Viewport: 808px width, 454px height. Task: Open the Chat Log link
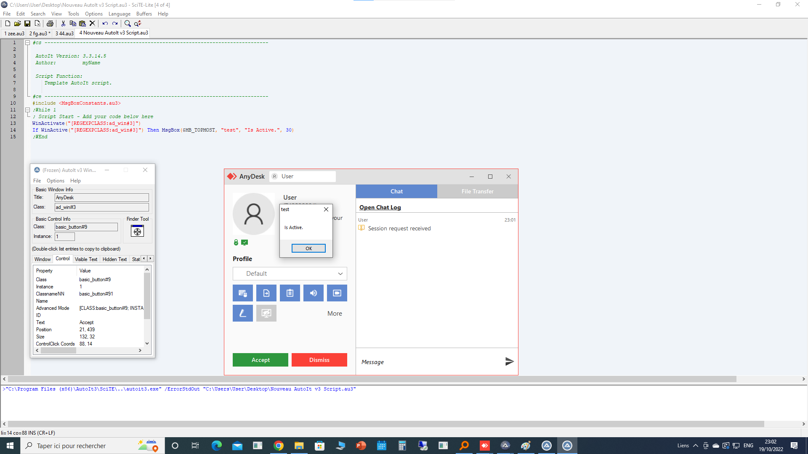pyautogui.click(x=380, y=207)
